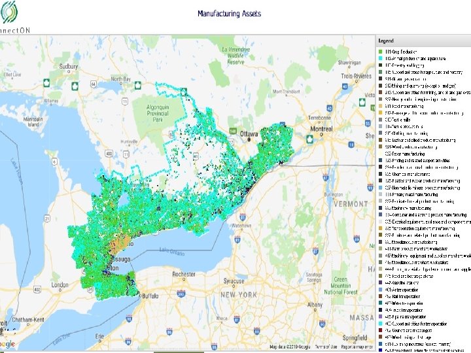Click Food manufacturing tan legend swatch

[381, 107]
